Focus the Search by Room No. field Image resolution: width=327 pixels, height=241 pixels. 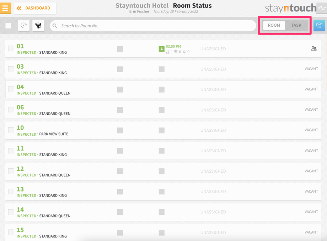coord(153,26)
